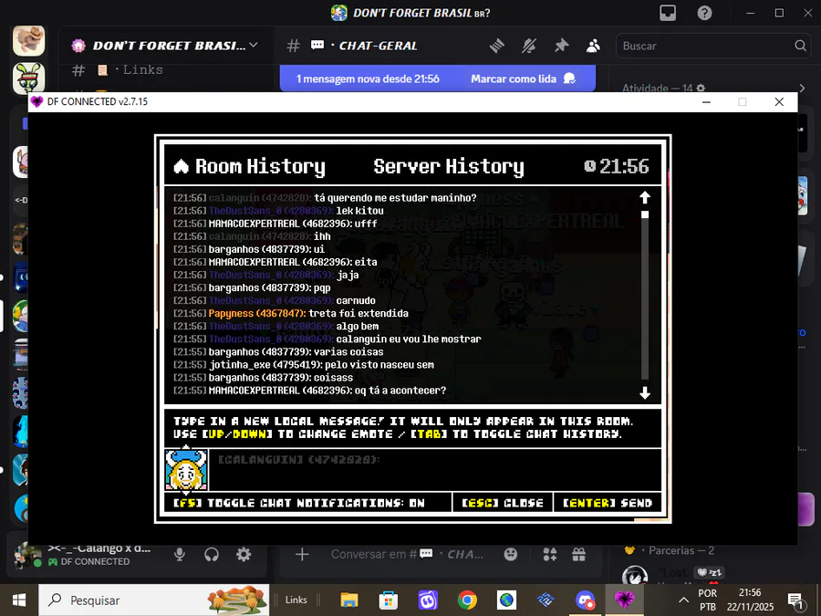Switch to Server History tab
821x616 pixels.
[449, 167]
